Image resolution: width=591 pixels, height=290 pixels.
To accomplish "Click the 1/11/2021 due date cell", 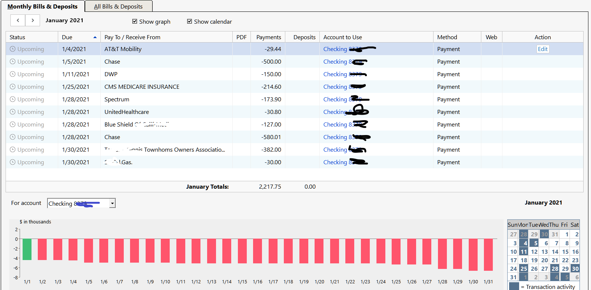I will pyautogui.click(x=76, y=74).
